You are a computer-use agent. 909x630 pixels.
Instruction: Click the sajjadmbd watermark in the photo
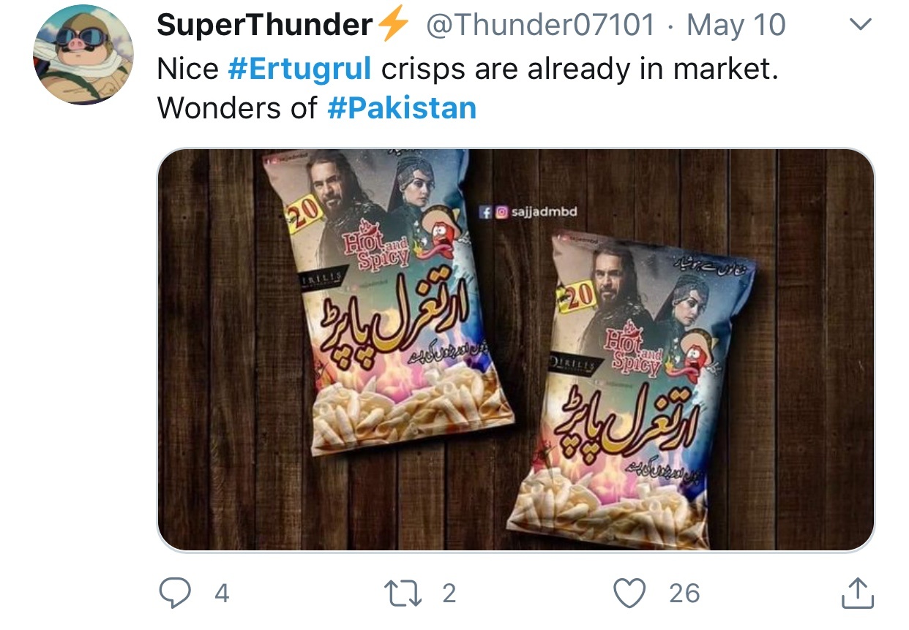pyautogui.click(x=528, y=212)
